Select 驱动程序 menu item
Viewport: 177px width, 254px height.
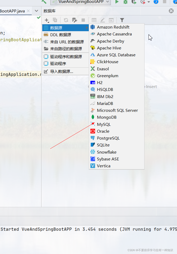(x=66, y=64)
